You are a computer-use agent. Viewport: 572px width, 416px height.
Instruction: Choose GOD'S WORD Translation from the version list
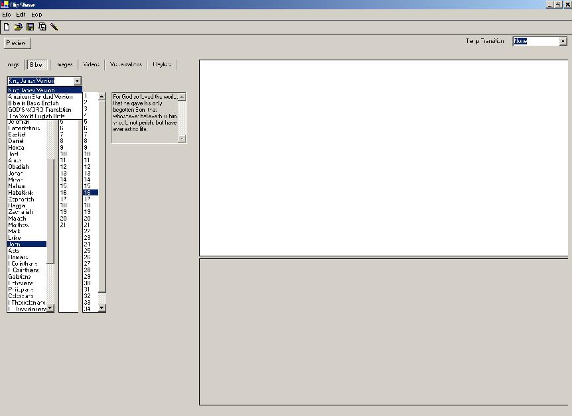point(44,110)
